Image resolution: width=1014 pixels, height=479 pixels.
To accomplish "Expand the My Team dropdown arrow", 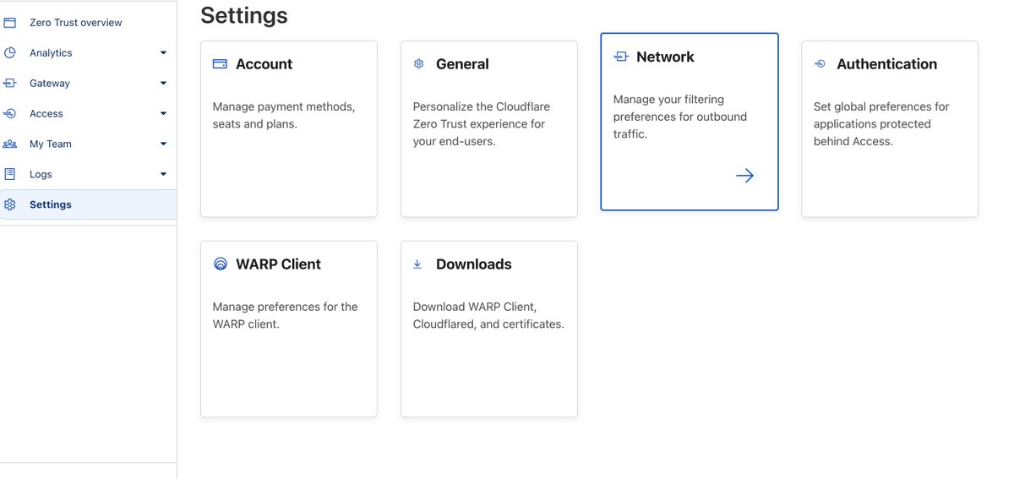I will point(163,144).
